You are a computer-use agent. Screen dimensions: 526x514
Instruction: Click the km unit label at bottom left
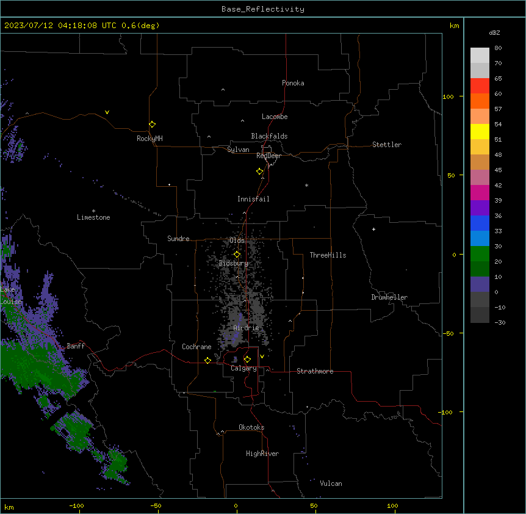pos(9,507)
